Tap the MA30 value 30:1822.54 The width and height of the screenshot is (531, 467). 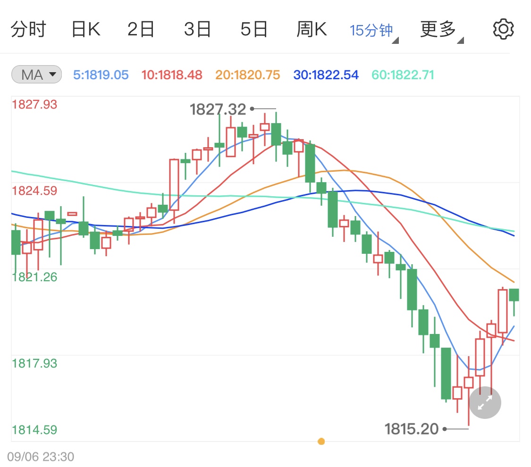(326, 75)
